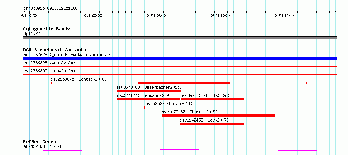348x155 pixels.
Task: Open the esv2736899 (Wong2012b) variant label
Action: pos(49,71)
